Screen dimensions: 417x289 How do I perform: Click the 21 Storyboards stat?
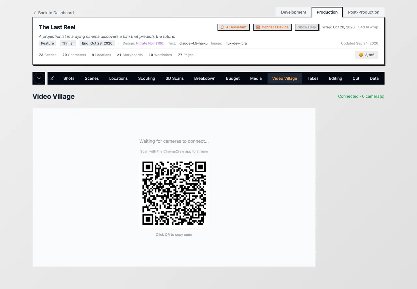[130, 55]
